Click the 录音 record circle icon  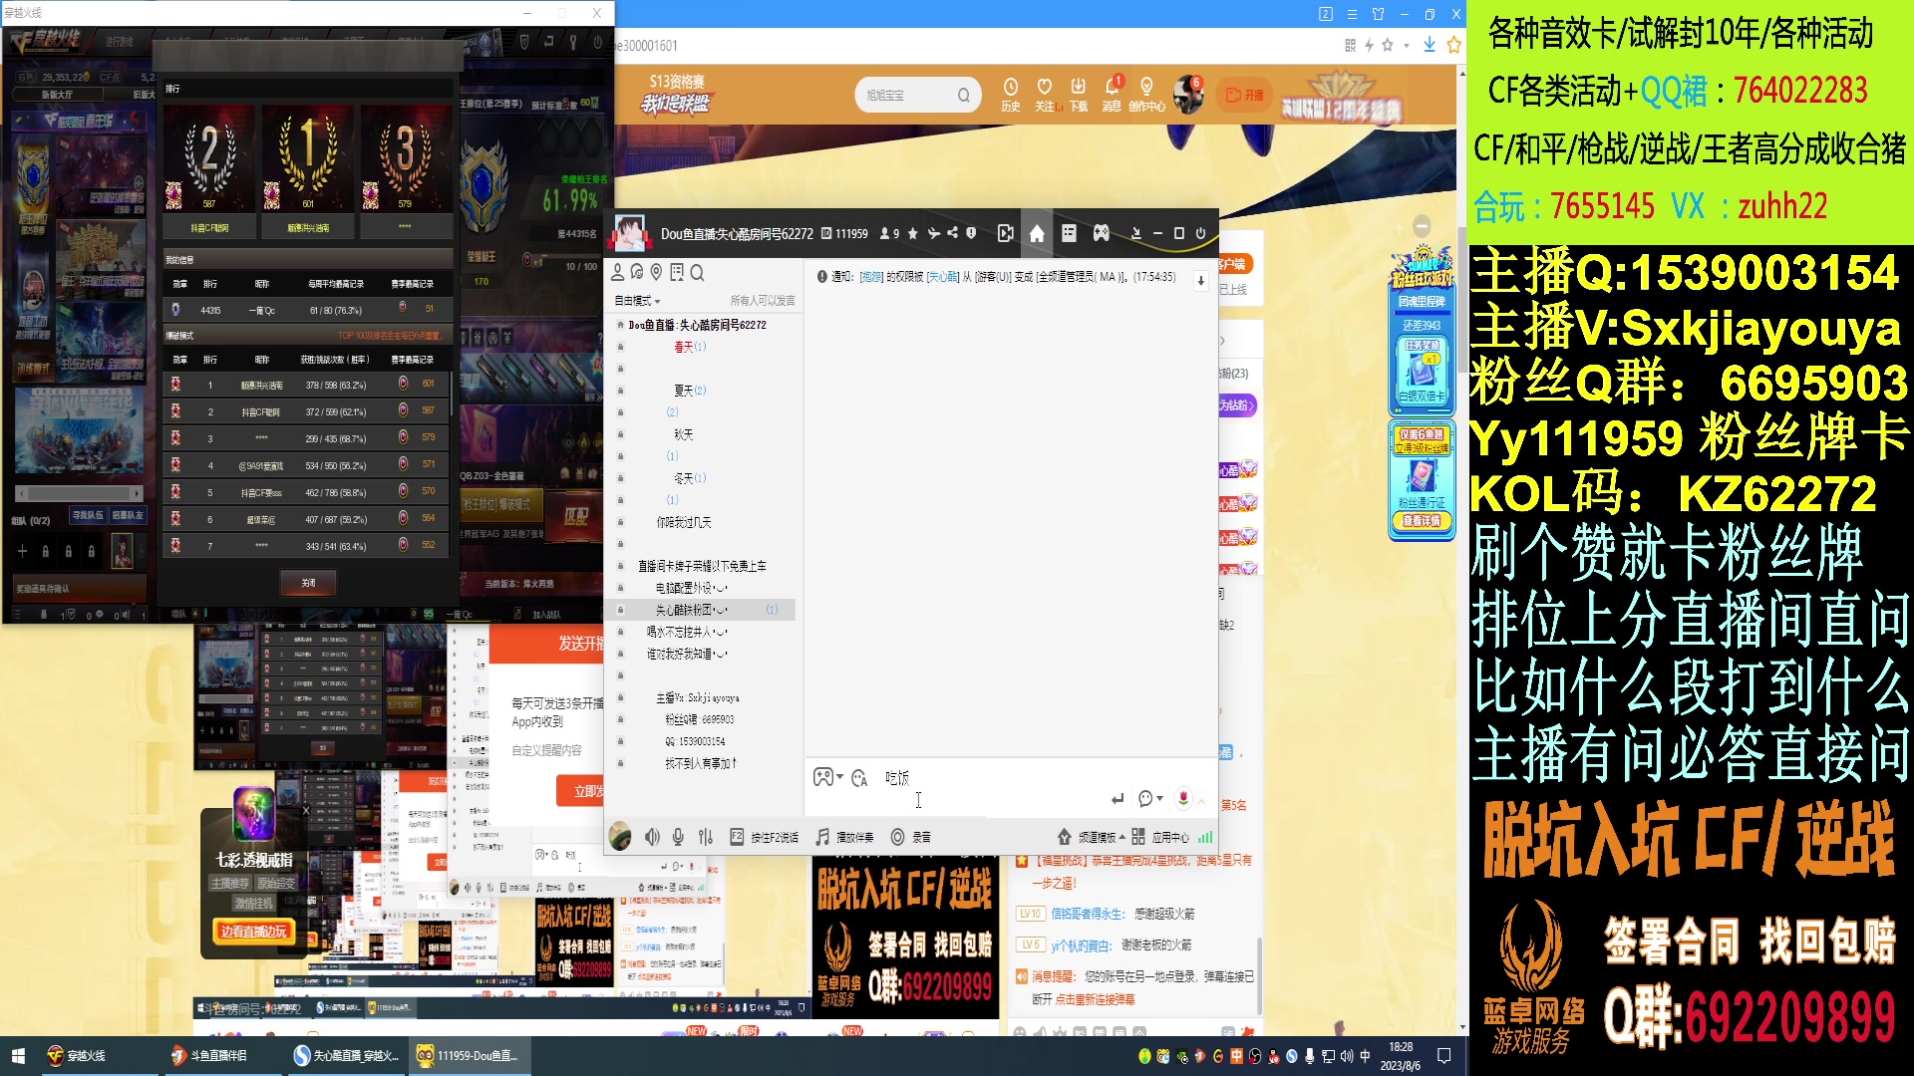[x=897, y=837]
